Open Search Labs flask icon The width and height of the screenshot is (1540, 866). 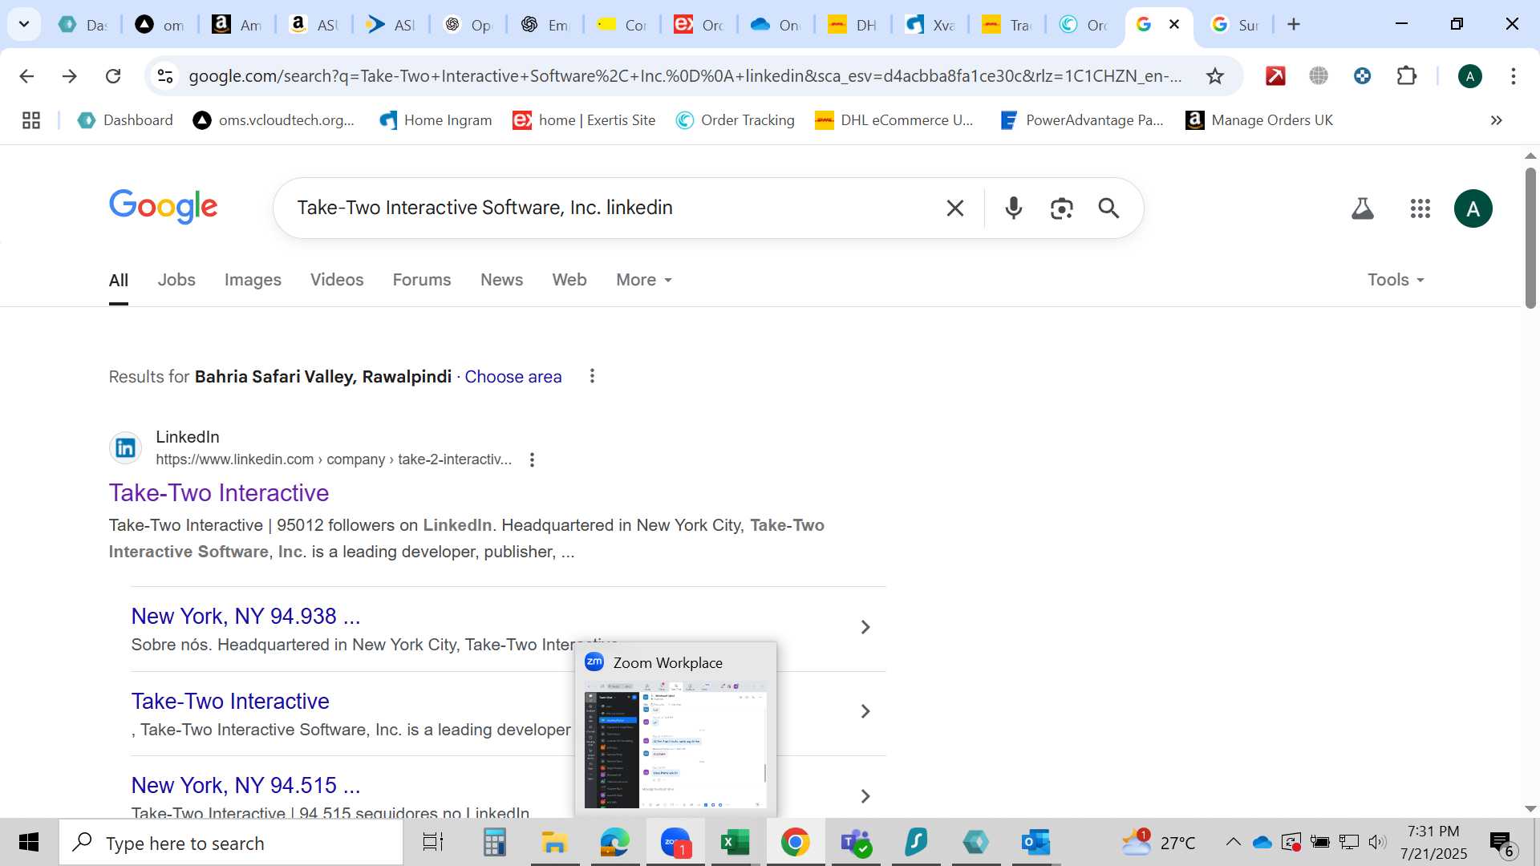(1362, 208)
